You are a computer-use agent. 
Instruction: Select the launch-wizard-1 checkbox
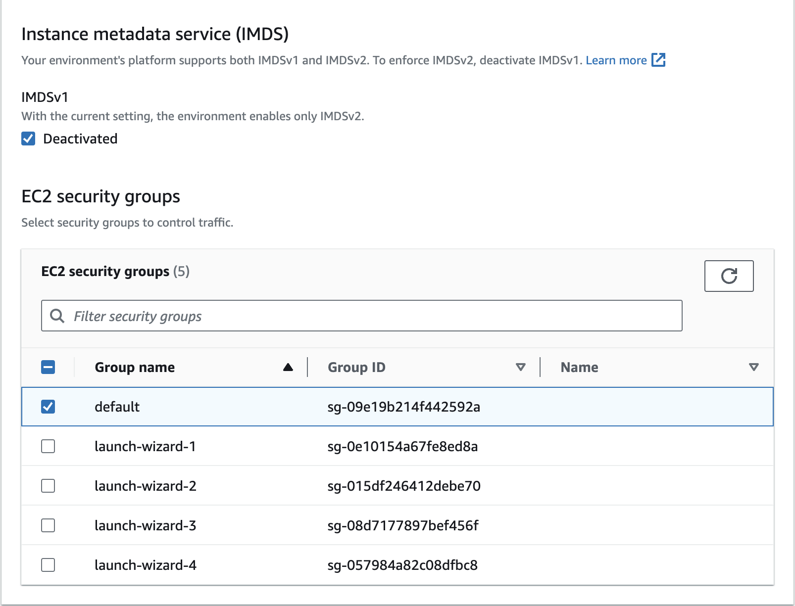(48, 446)
